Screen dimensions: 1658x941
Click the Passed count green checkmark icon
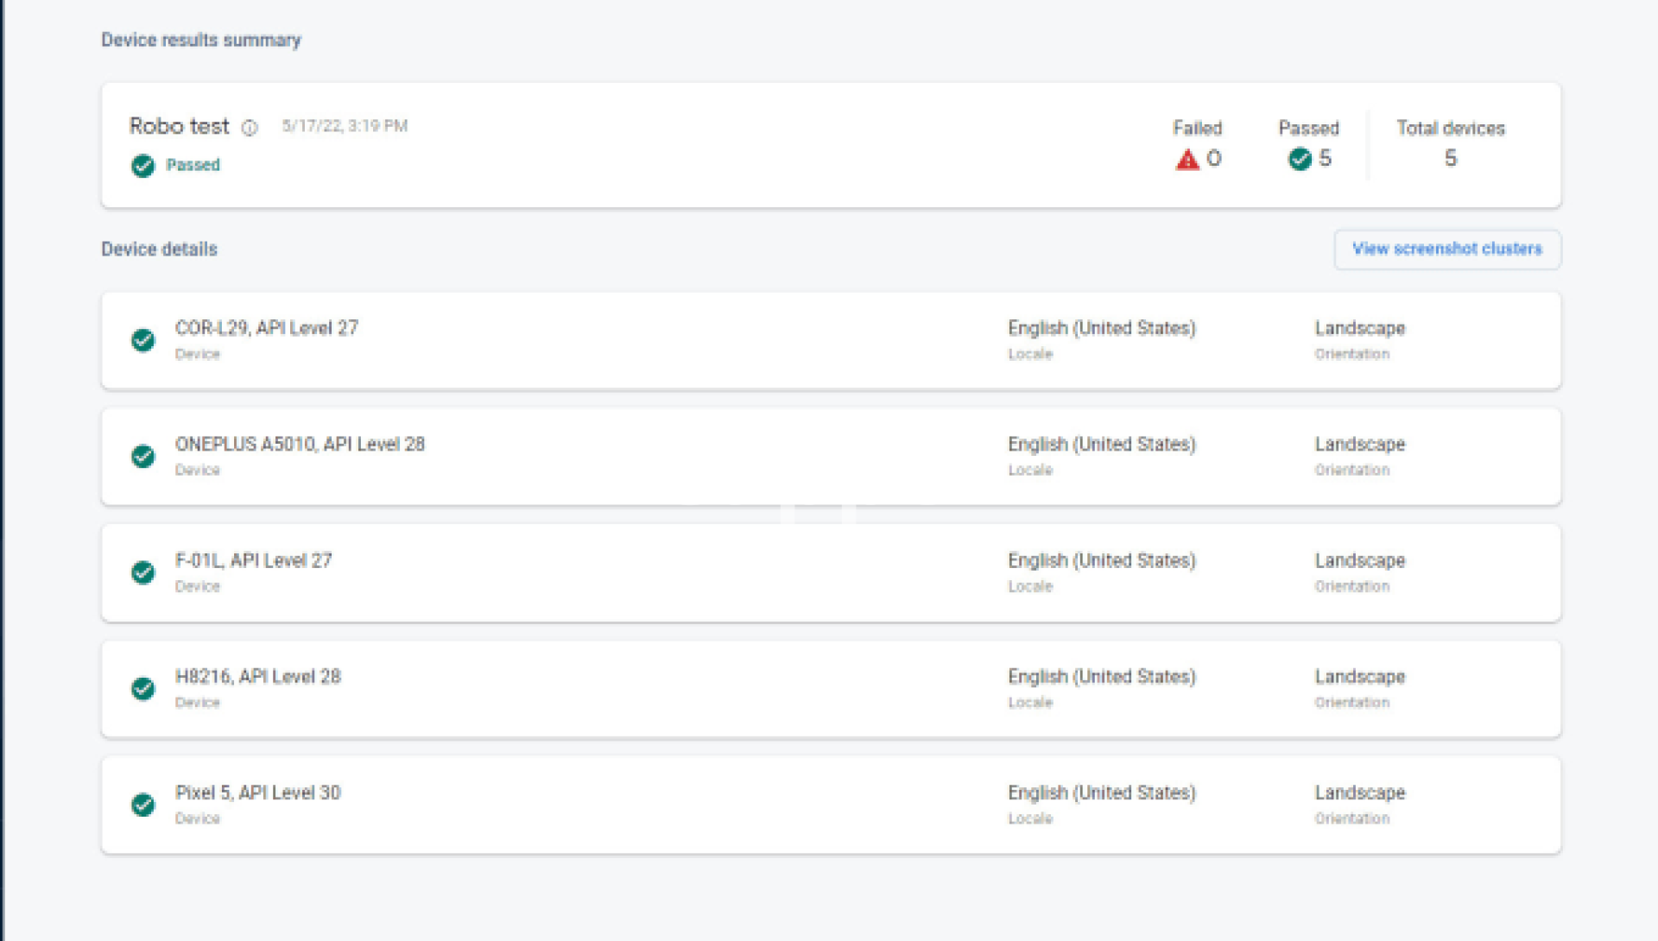[x=1300, y=159]
